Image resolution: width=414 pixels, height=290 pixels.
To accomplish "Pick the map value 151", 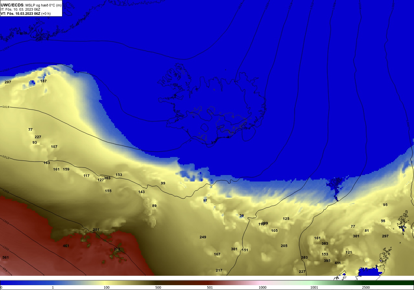I will click(x=245, y=250).
